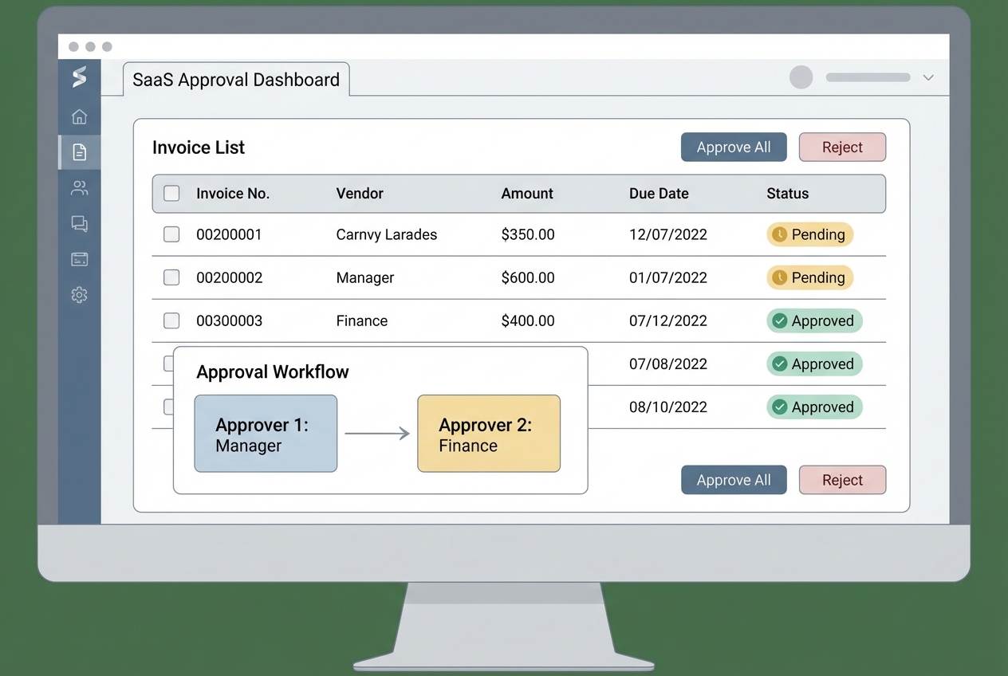The image size is (1008, 676).
Task: Select the Invoices document icon in sidebar
Action: tap(79, 151)
